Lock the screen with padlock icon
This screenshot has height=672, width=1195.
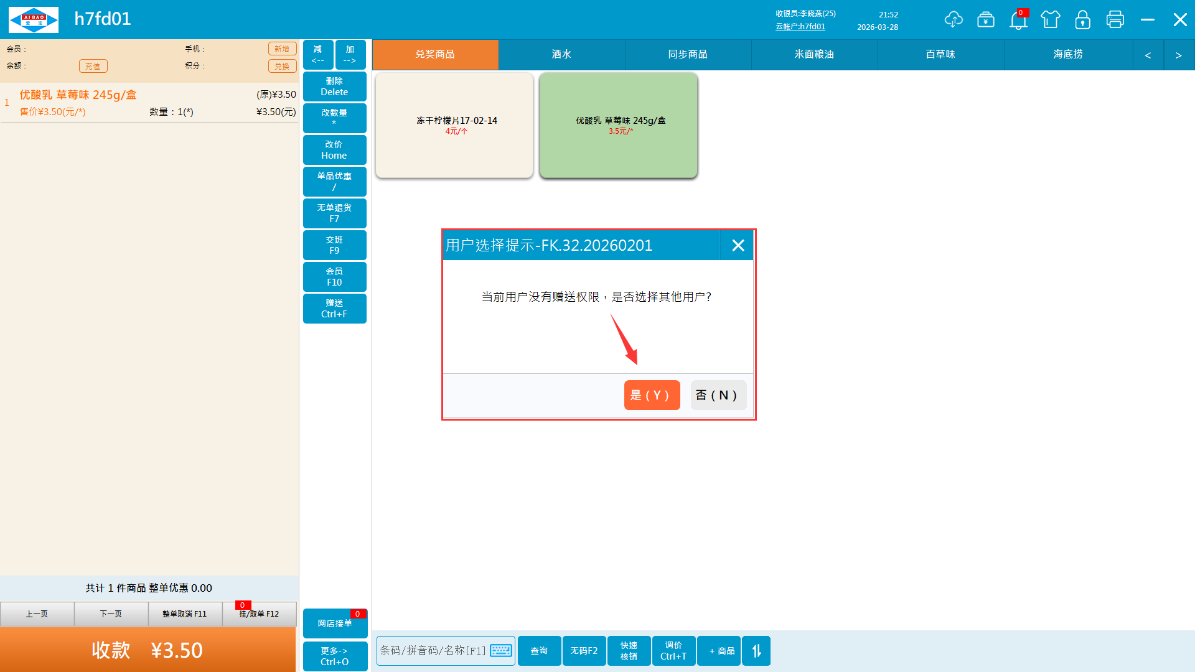(1082, 19)
